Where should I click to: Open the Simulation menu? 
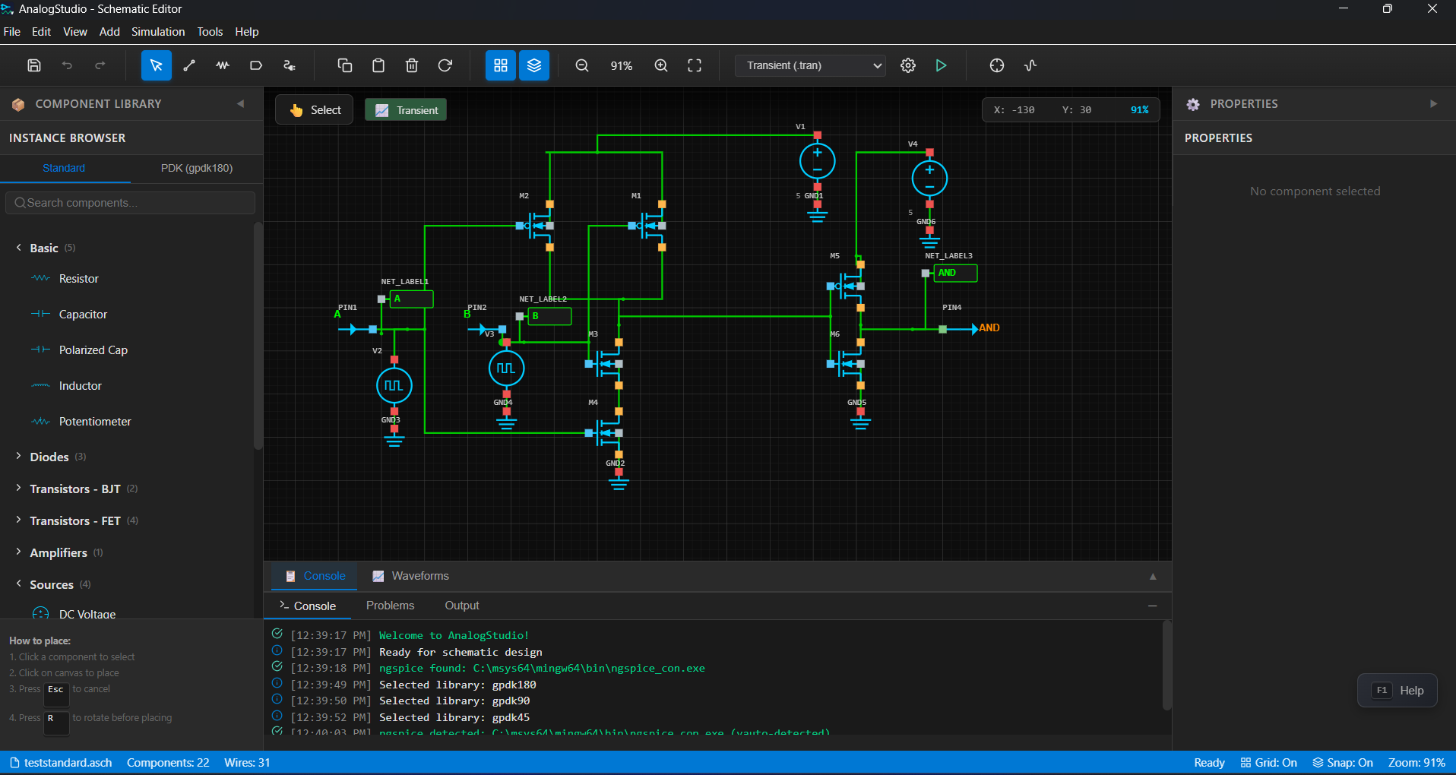(158, 32)
